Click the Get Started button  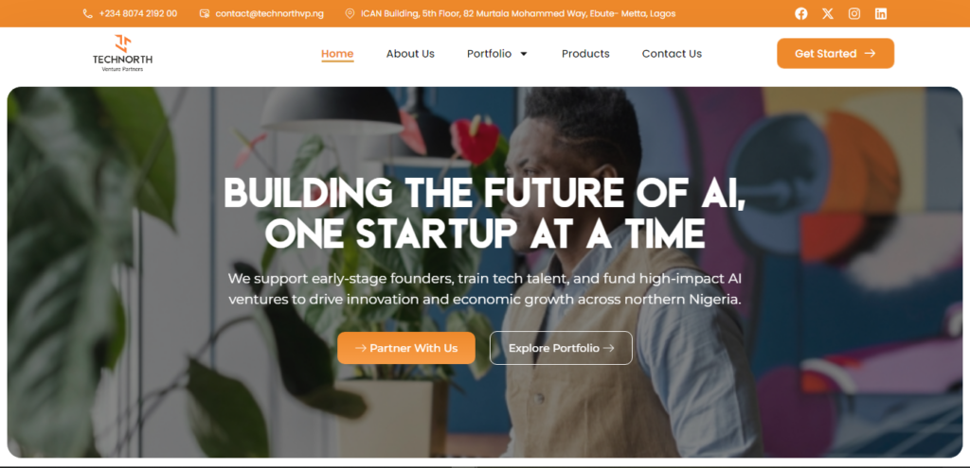click(x=835, y=54)
